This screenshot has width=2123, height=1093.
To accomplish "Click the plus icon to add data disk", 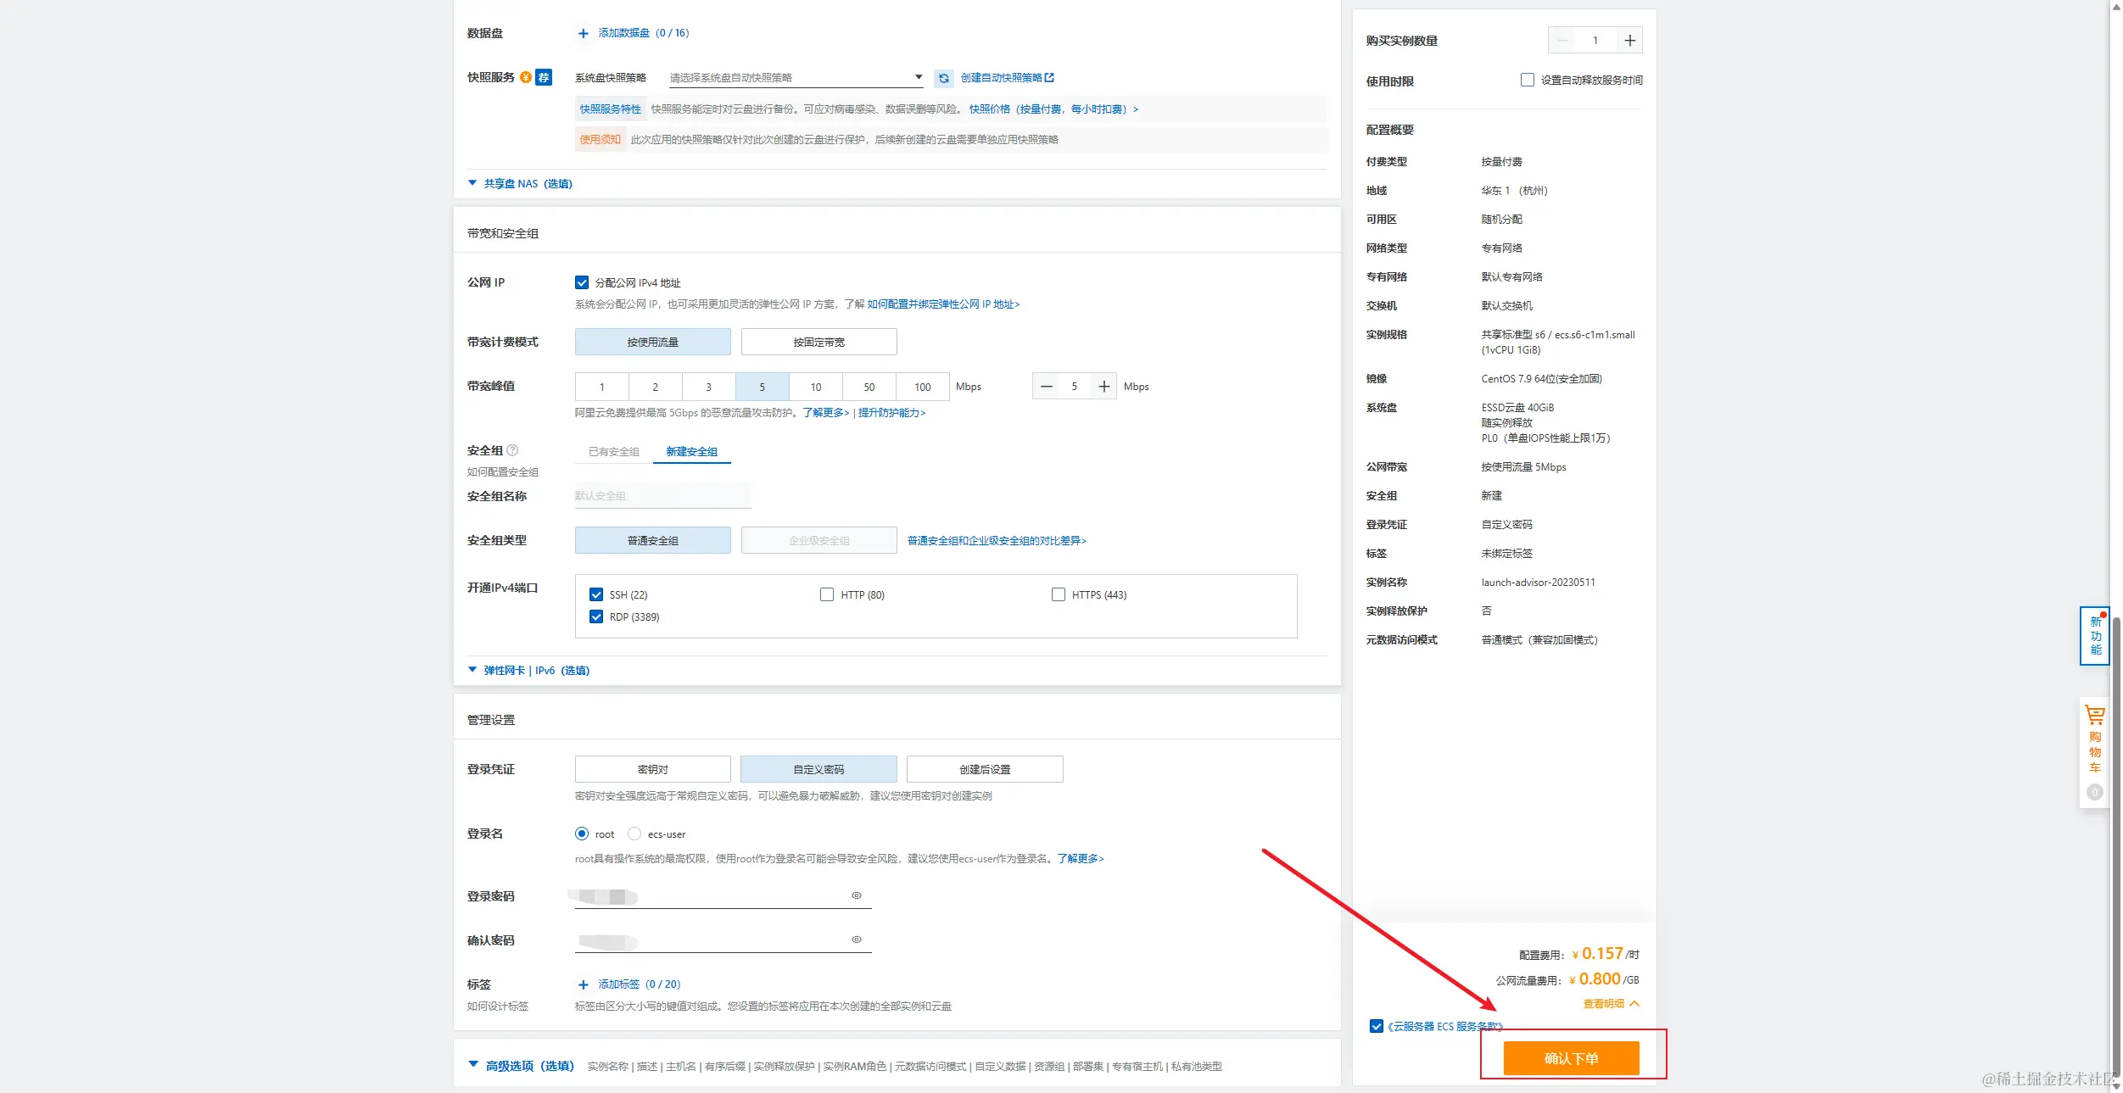I will pyautogui.click(x=583, y=33).
